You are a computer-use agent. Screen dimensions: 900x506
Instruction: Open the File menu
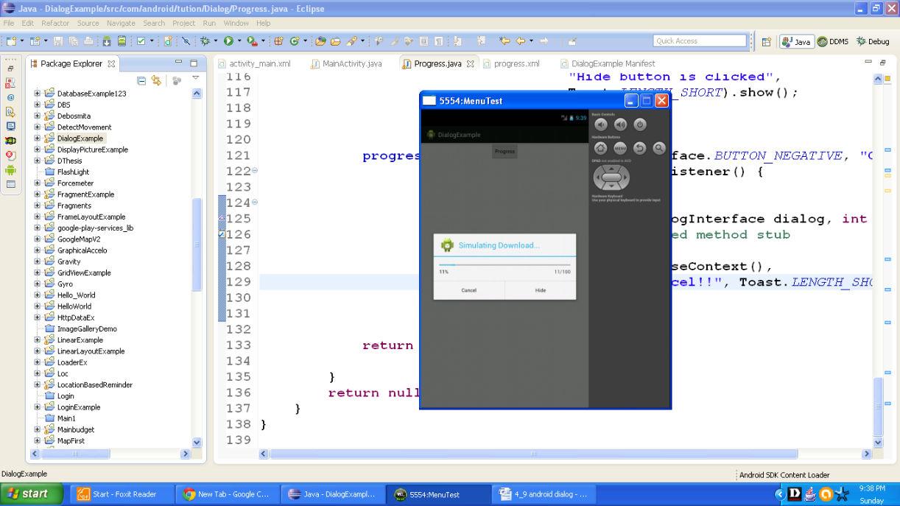point(9,23)
